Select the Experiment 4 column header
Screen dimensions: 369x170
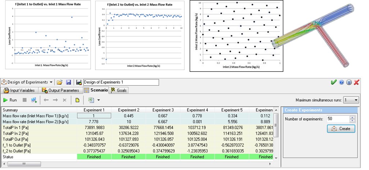point(197,110)
